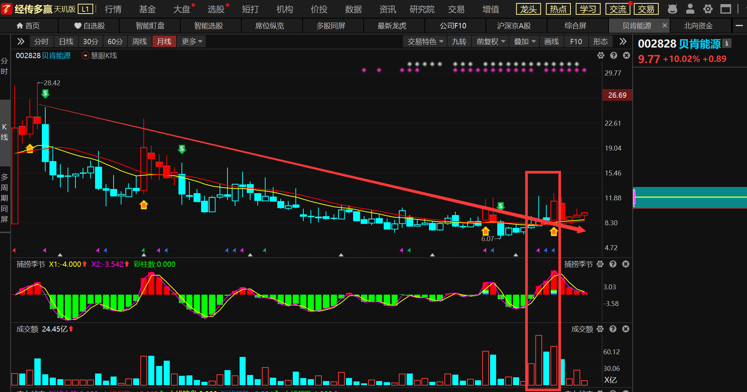The width and height of the screenshot is (747, 392).
Task: Click the user account profile icon
Action: point(690,9)
